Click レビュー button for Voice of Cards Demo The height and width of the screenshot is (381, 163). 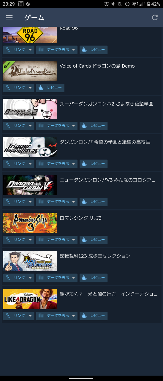[50, 88]
